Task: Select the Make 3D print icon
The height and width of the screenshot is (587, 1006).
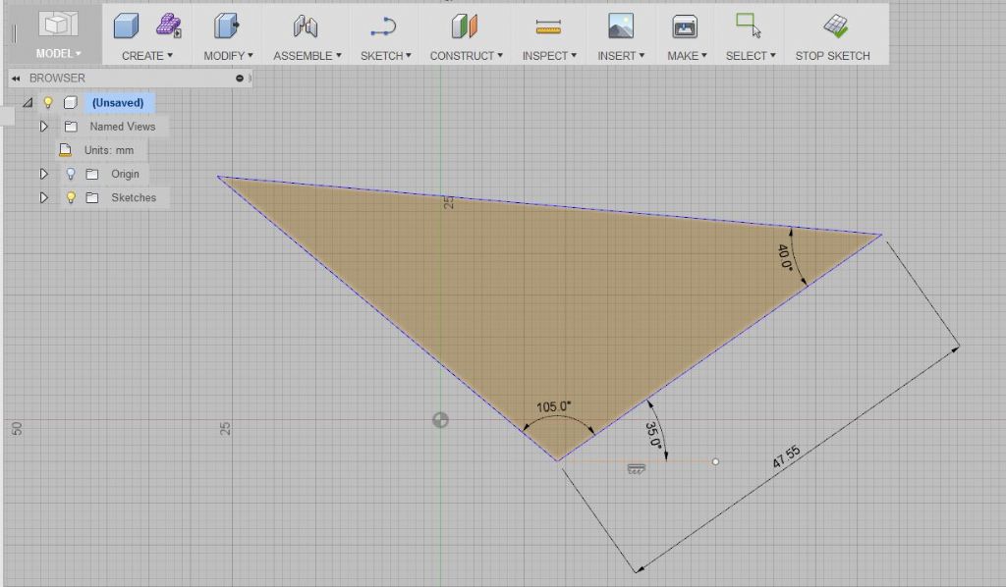Action: [x=685, y=27]
